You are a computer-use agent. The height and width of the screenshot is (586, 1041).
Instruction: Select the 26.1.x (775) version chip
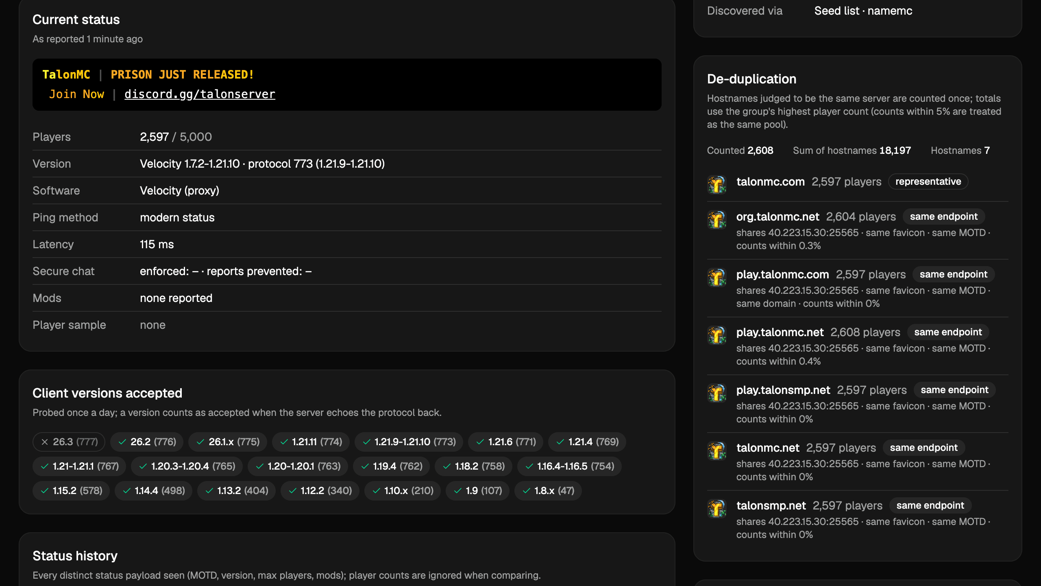[x=227, y=442]
